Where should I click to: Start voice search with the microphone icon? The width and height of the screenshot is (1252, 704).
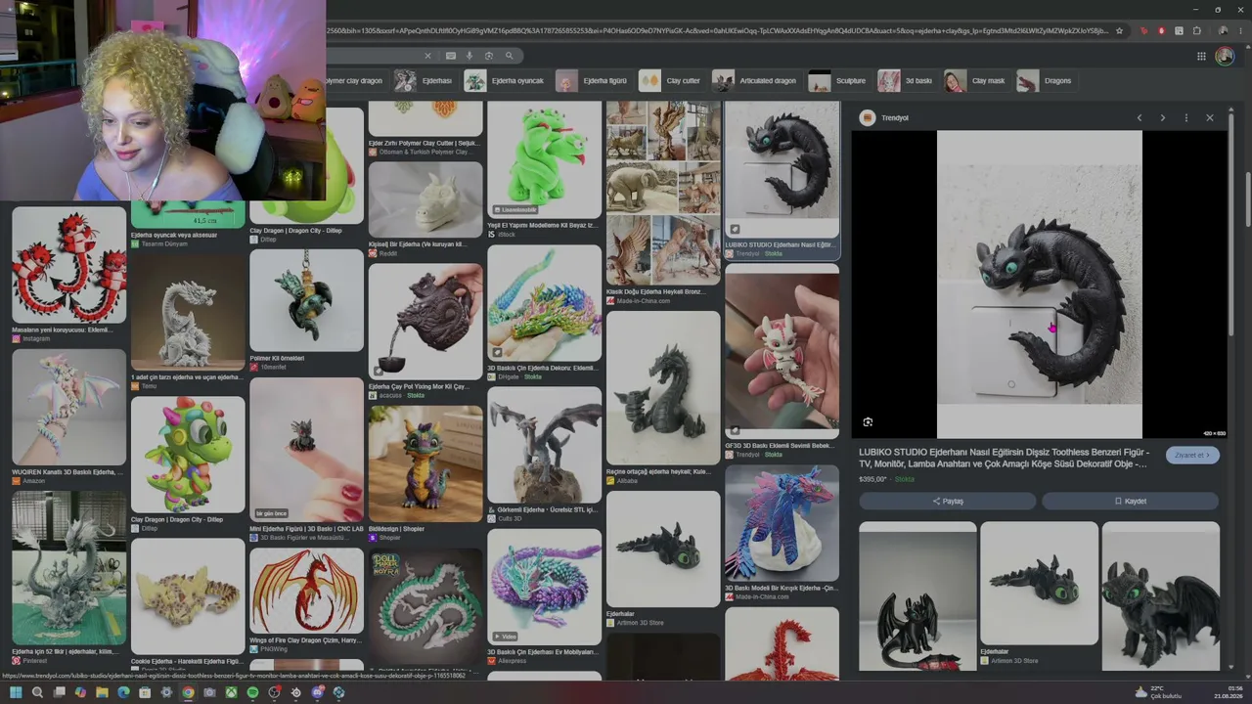(x=469, y=56)
